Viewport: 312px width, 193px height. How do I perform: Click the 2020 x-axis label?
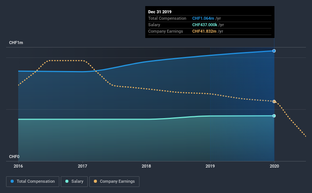[x=274, y=166]
